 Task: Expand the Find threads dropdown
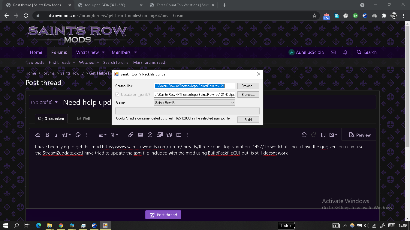point(74,63)
